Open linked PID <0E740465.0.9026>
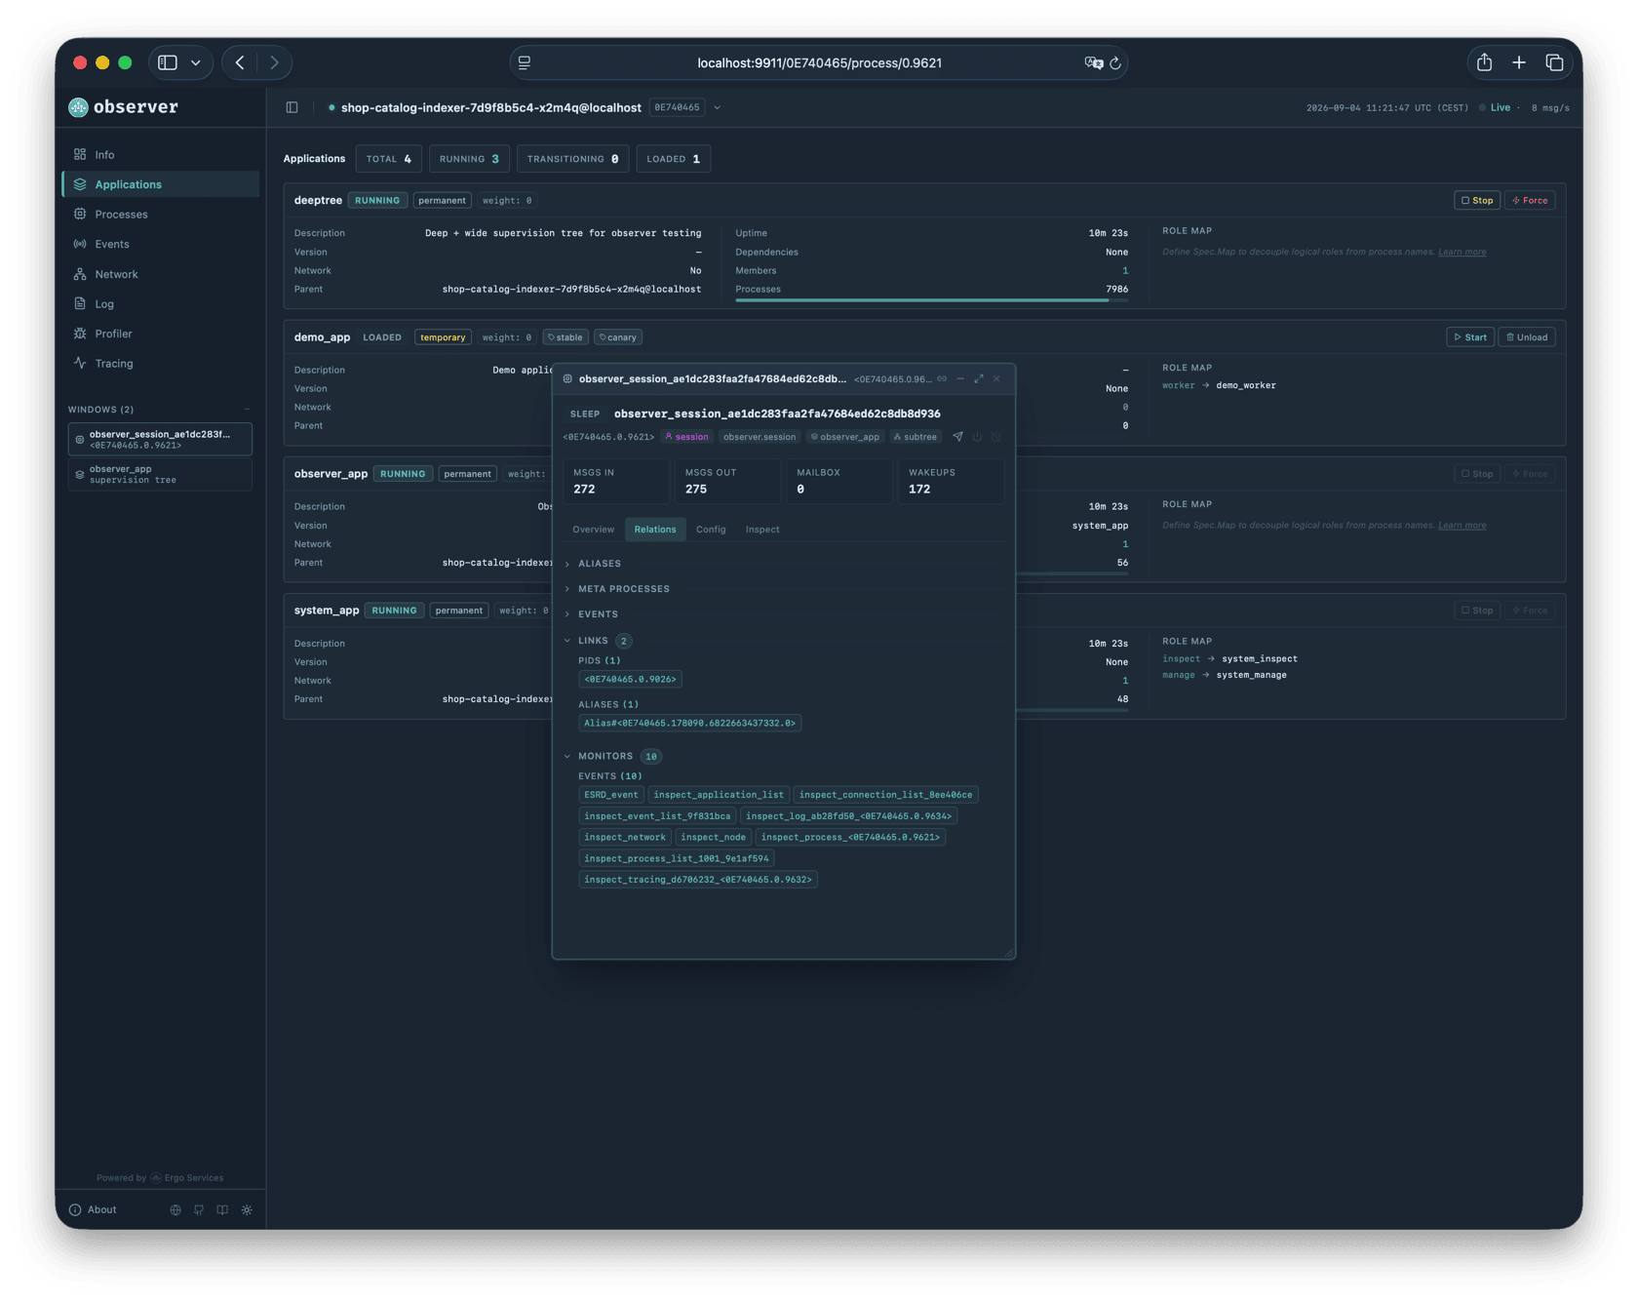Screen dimensions: 1638x1302 pyautogui.click(x=630, y=679)
